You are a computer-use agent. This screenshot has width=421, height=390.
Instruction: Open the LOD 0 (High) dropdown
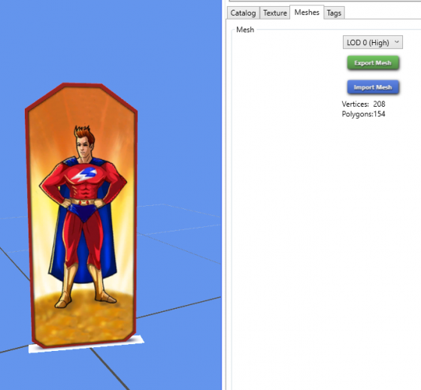click(373, 42)
